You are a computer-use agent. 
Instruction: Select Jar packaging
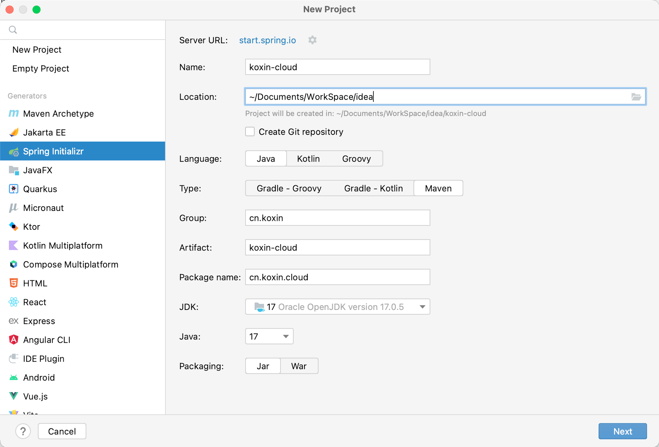[x=263, y=366]
